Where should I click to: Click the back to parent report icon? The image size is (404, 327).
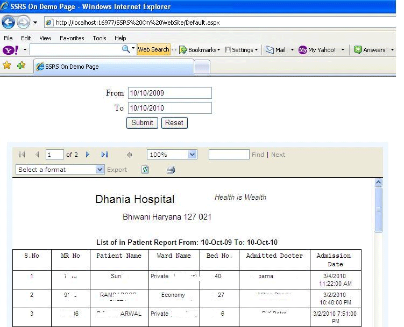point(130,155)
